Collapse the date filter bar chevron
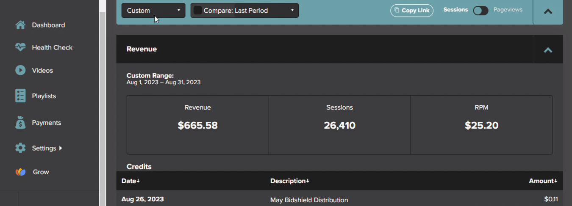This screenshot has width=572, height=206. (x=548, y=11)
